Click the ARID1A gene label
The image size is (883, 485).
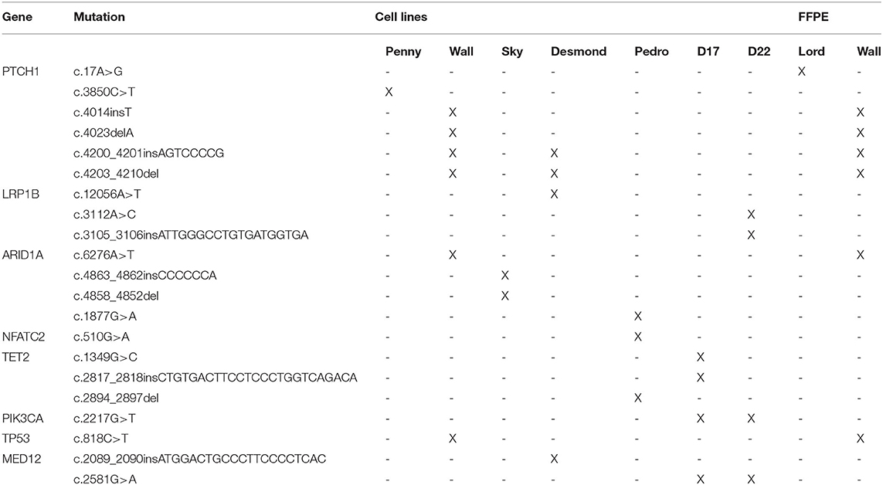(x=22, y=256)
